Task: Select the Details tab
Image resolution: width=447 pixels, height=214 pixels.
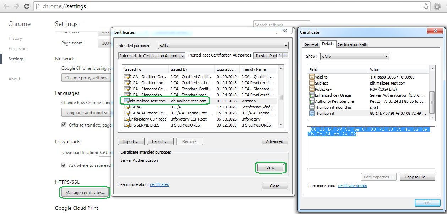Action: pos(328,44)
